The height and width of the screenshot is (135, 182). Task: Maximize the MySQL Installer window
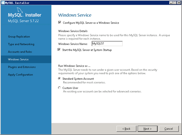175,3
